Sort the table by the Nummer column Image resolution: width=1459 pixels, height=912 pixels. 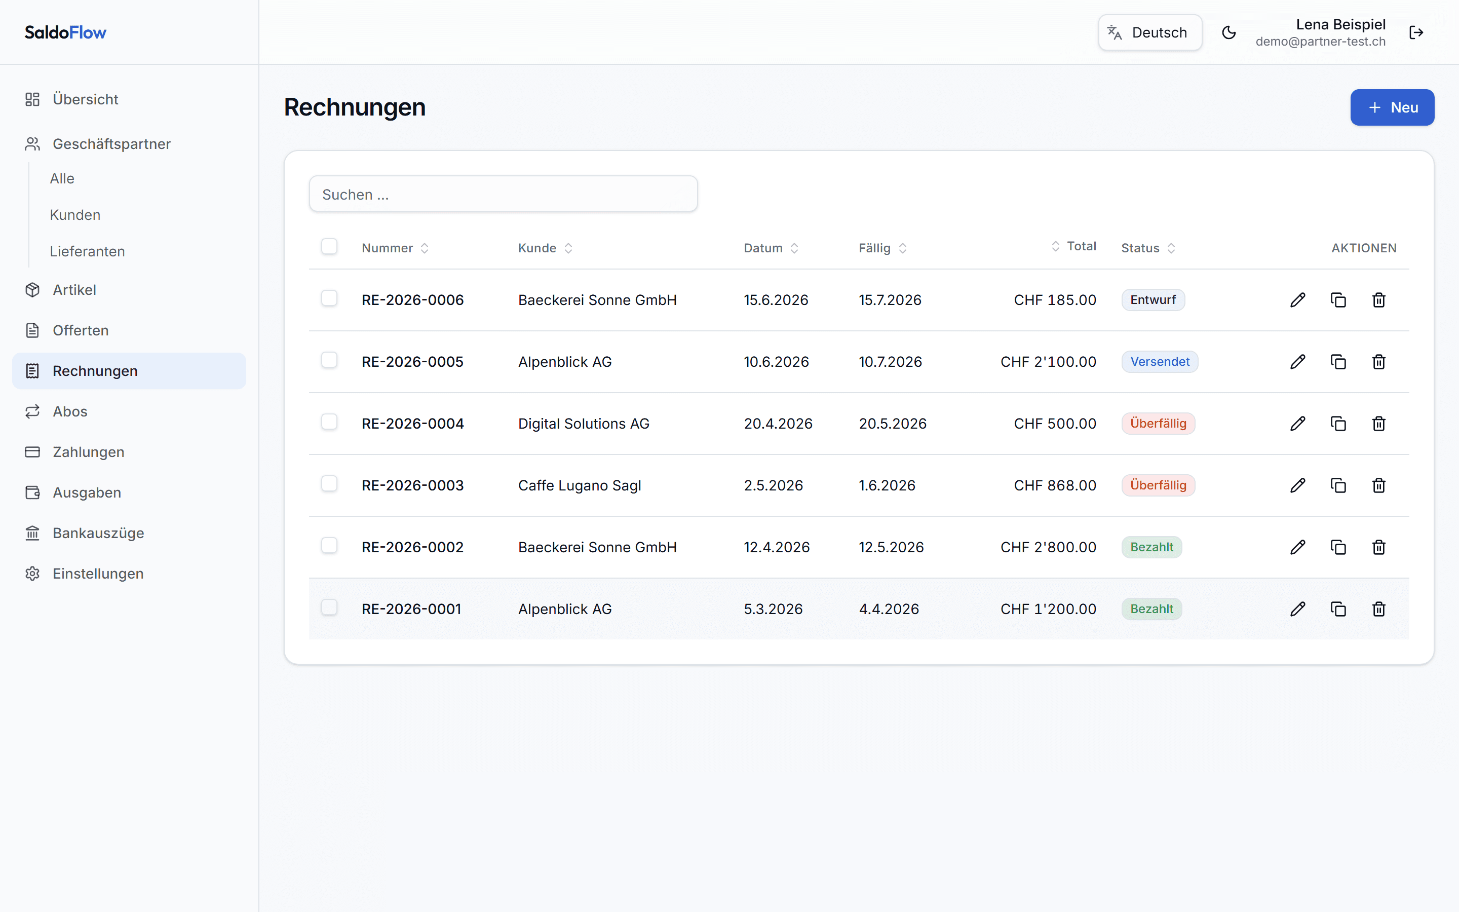(395, 248)
